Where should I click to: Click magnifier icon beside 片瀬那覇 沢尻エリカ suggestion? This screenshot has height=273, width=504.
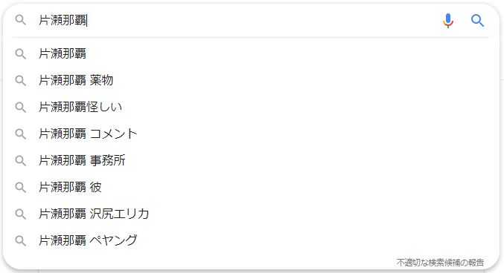(x=21, y=214)
